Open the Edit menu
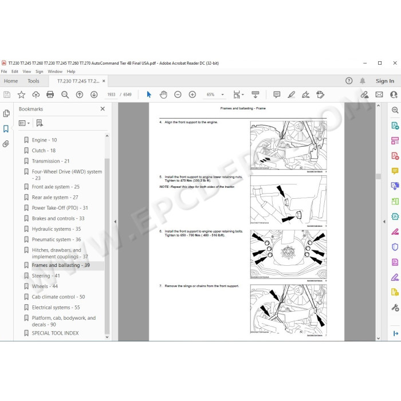Viewport: 401px width, 401px height. [x=14, y=72]
